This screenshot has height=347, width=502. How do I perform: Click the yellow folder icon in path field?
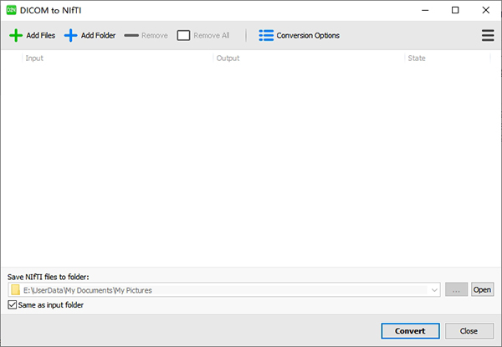pyautogui.click(x=15, y=290)
